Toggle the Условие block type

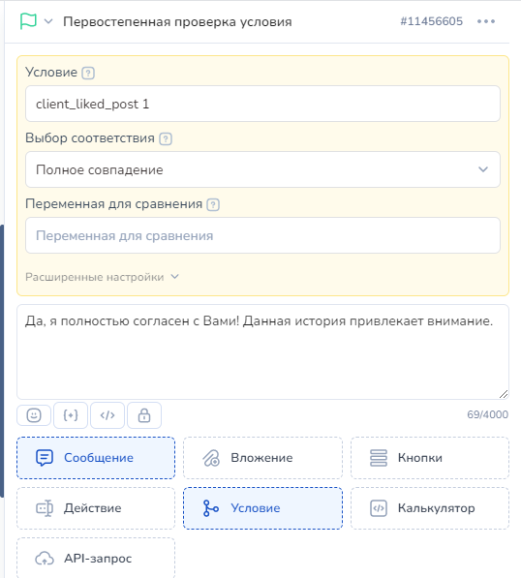click(262, 508)
